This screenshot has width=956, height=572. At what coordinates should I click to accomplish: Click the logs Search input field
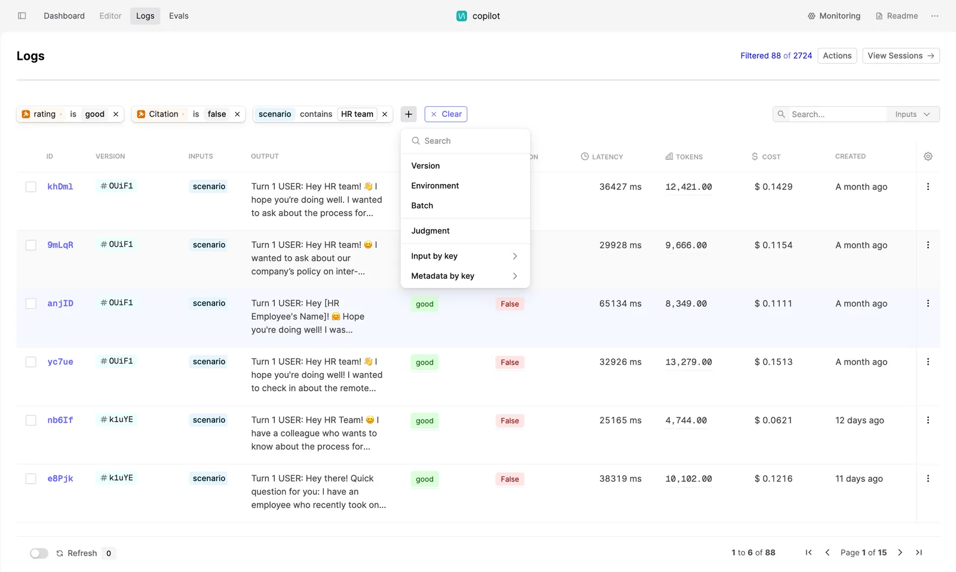(x=836, y=114)
